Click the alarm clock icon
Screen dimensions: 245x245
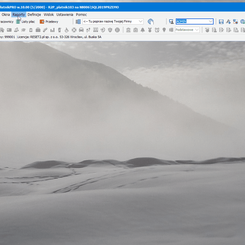157,30
